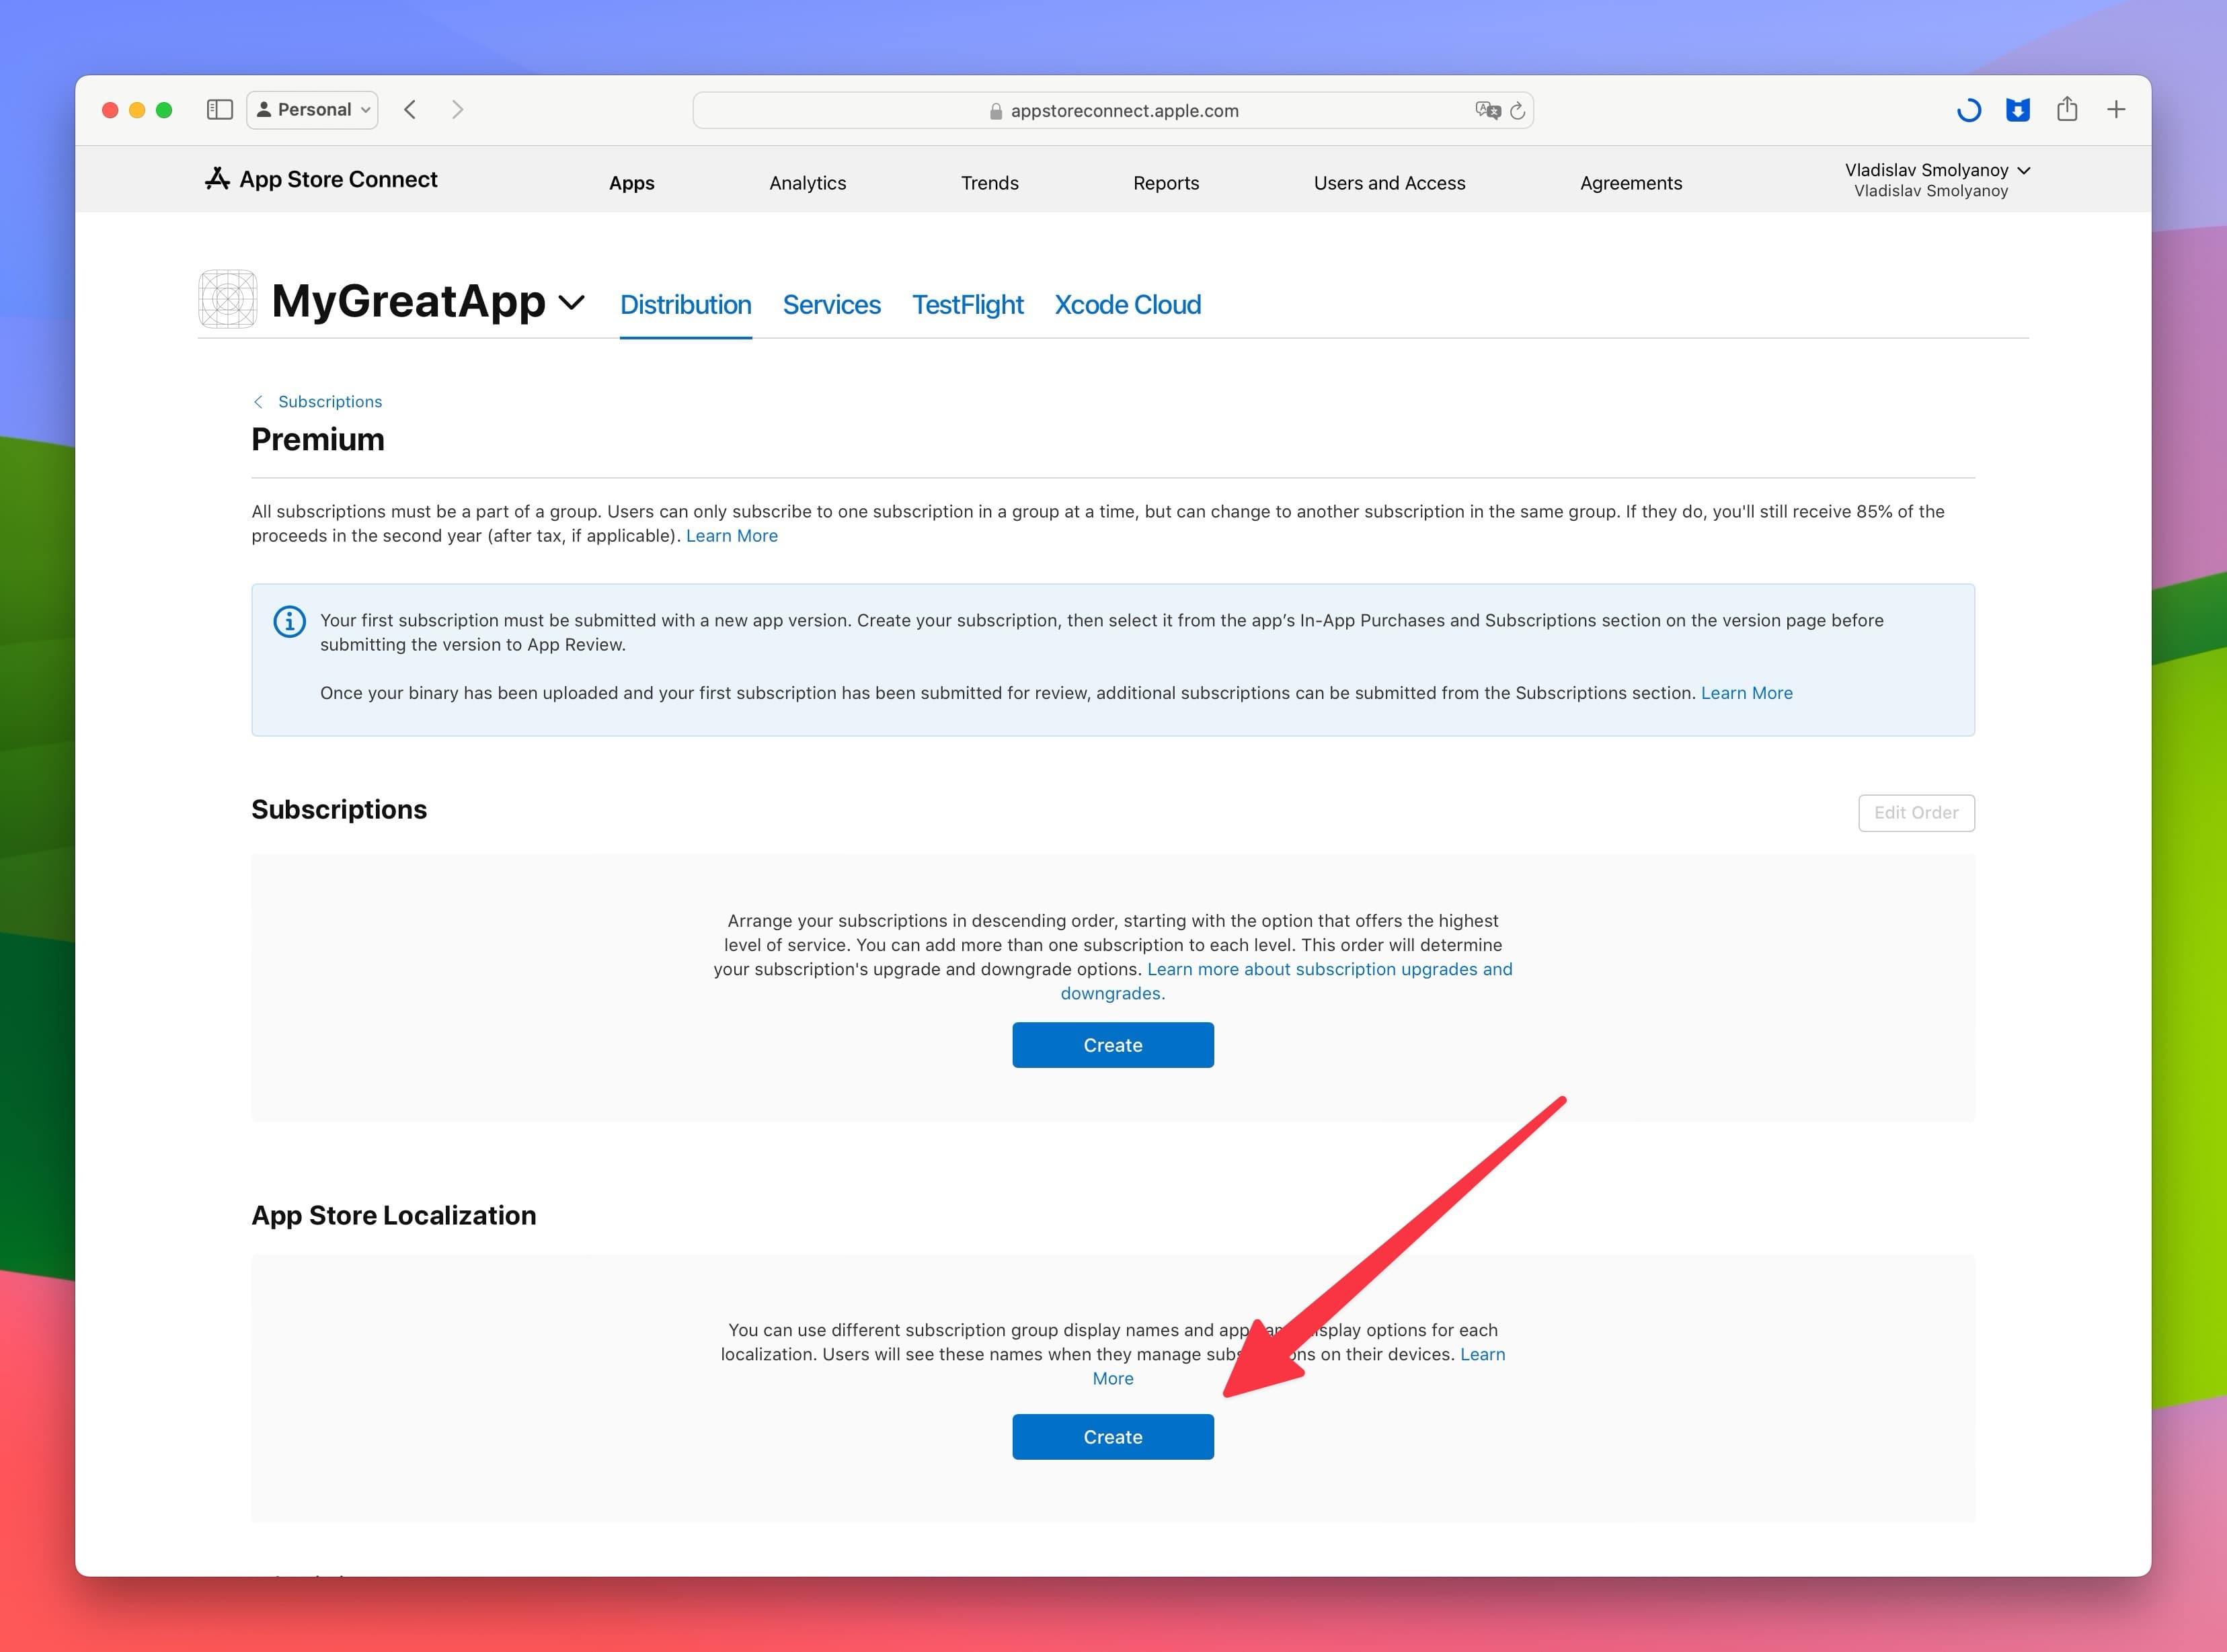Open the Distribution tab
The height and width of the screenshot is (1652, 2227).
(x=686, y=304)
